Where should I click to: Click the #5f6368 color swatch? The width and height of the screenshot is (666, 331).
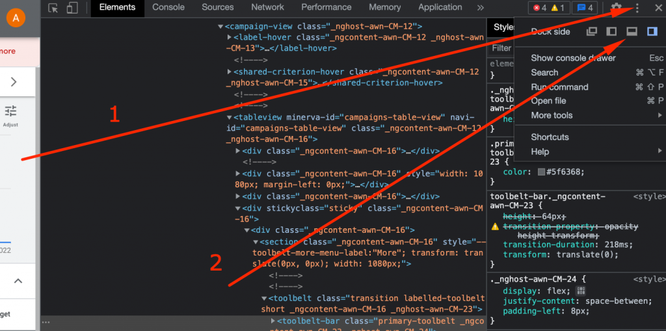[x=541, y=172]
